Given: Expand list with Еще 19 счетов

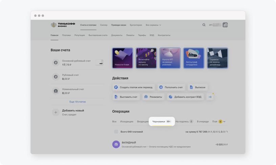Looking at the screenshot, I should click(x=77, y=102).
